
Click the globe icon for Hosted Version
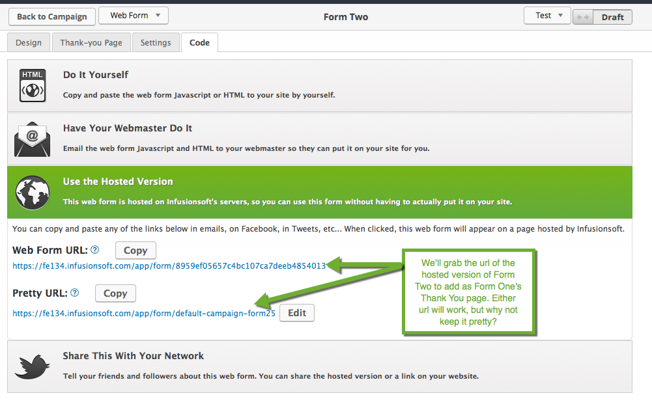pos(33,193)
